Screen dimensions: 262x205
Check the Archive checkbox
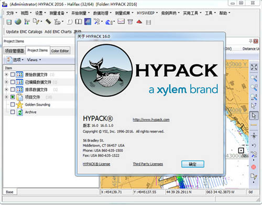(13, 112)
